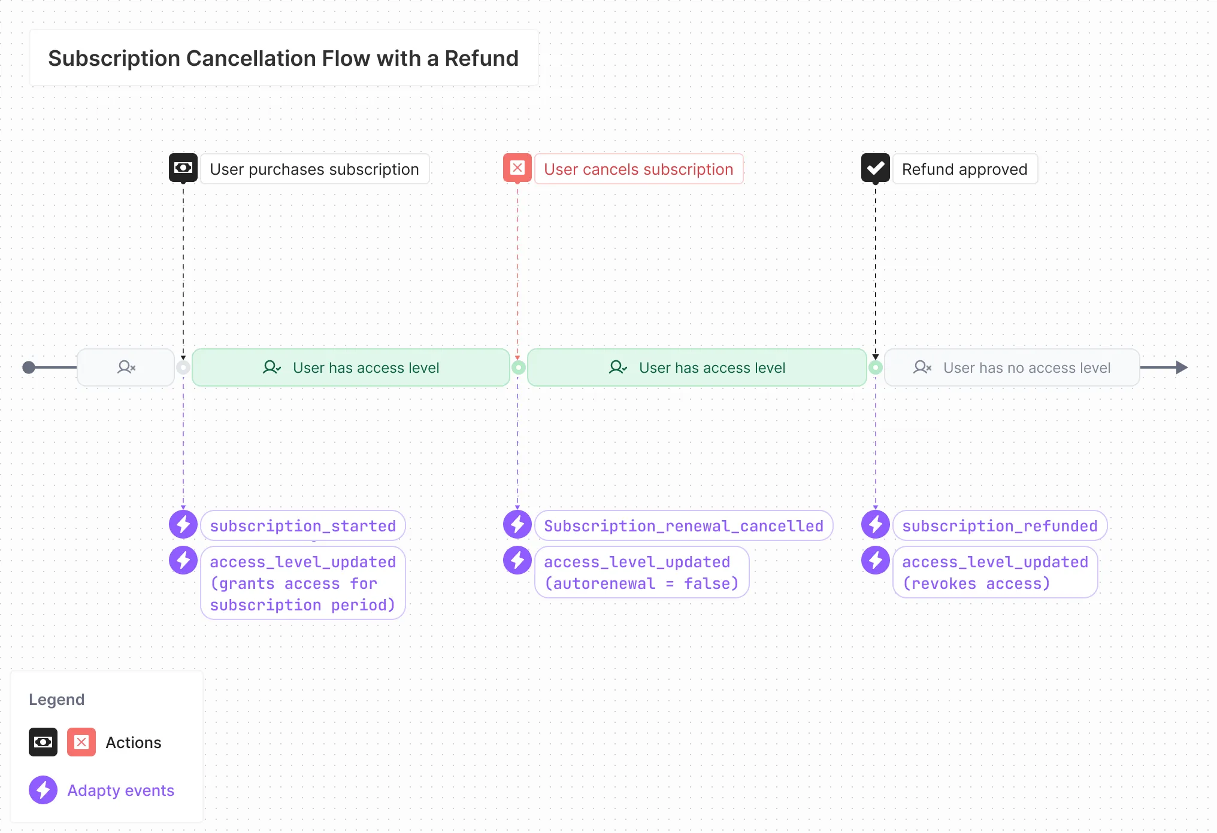Click the red X Actions icon in legend
The height and width of the screenshot is (833, 1217).
pyautogui.click(x=81, y=742)
